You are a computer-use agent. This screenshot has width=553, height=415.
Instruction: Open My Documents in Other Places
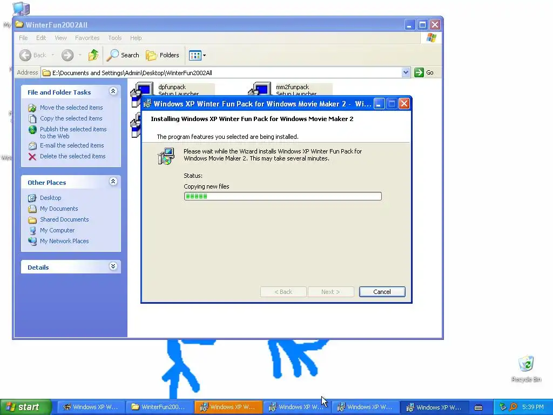pyautogui.click(x=59, y=209)
